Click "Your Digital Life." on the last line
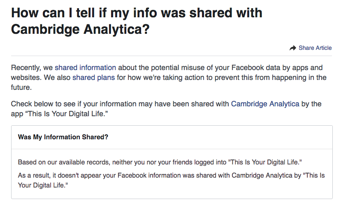Screen dimensions: 341x204 coord(43,185)
